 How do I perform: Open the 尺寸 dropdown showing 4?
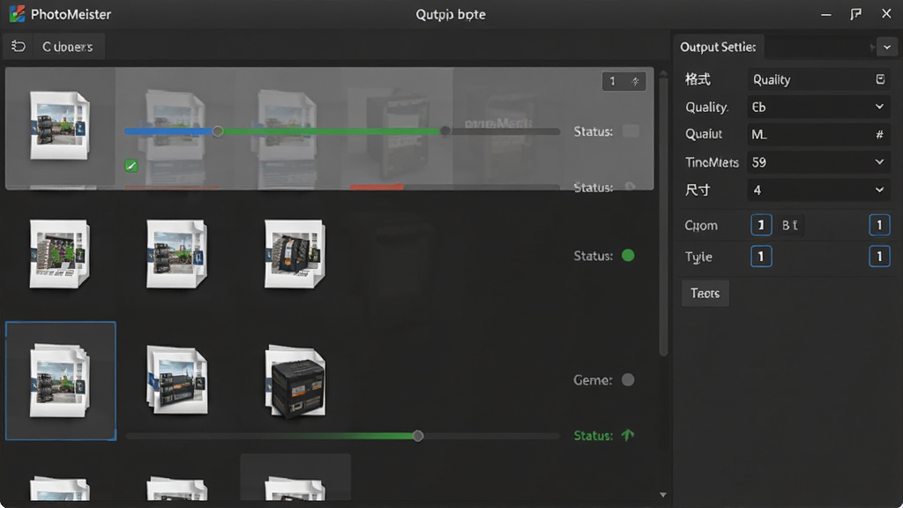click(818, 190)
